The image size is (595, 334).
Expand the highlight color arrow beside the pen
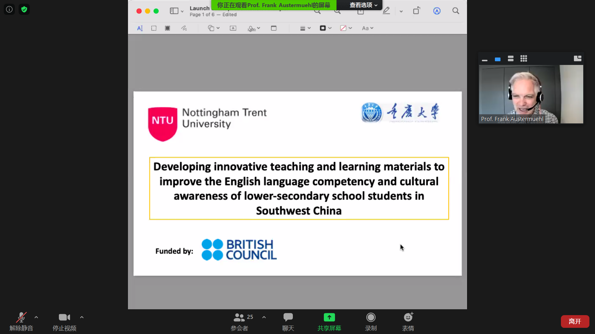[x=401, y=11]
